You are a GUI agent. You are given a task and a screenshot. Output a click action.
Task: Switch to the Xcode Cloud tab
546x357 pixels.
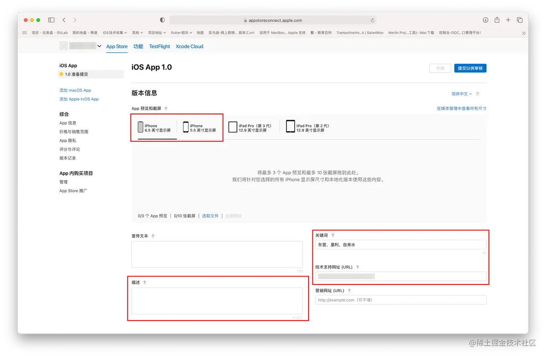[189, 47]
